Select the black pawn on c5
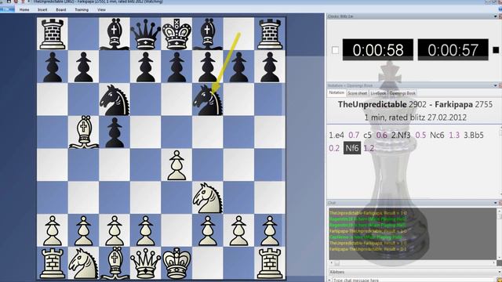Screen dimensions: 502x282 point(115,132)
